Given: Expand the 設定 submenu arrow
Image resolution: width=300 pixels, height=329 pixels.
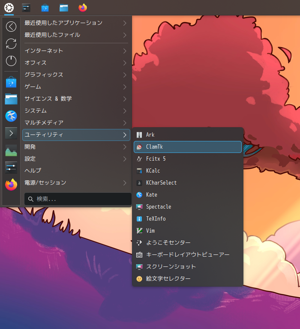Looking at the screenshot, I should click(x=125, y=159).
